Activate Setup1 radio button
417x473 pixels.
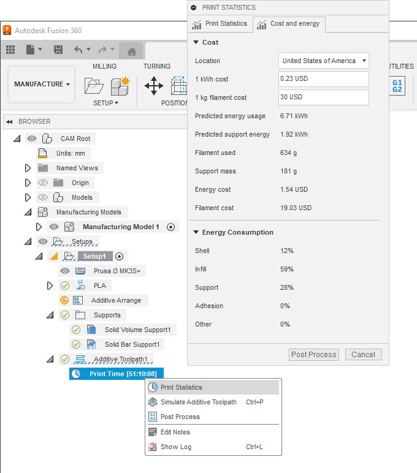click(x=119, y=256)
